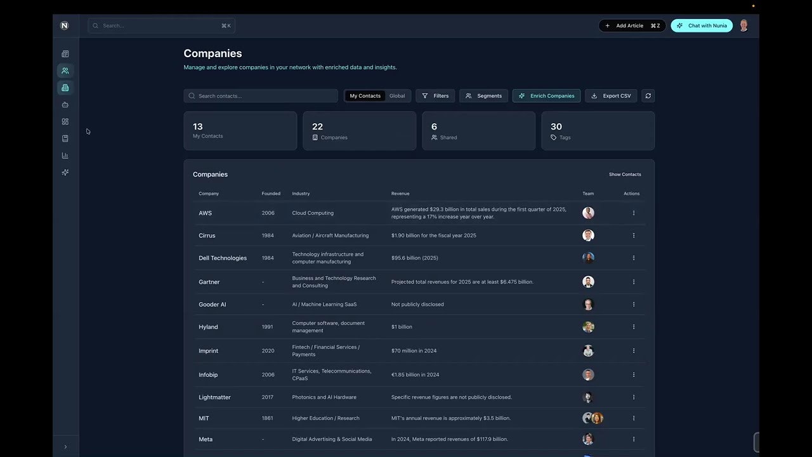Open the actions menu for AWS
This screenshot has width=812, height=457.
[x=633, y=213]
